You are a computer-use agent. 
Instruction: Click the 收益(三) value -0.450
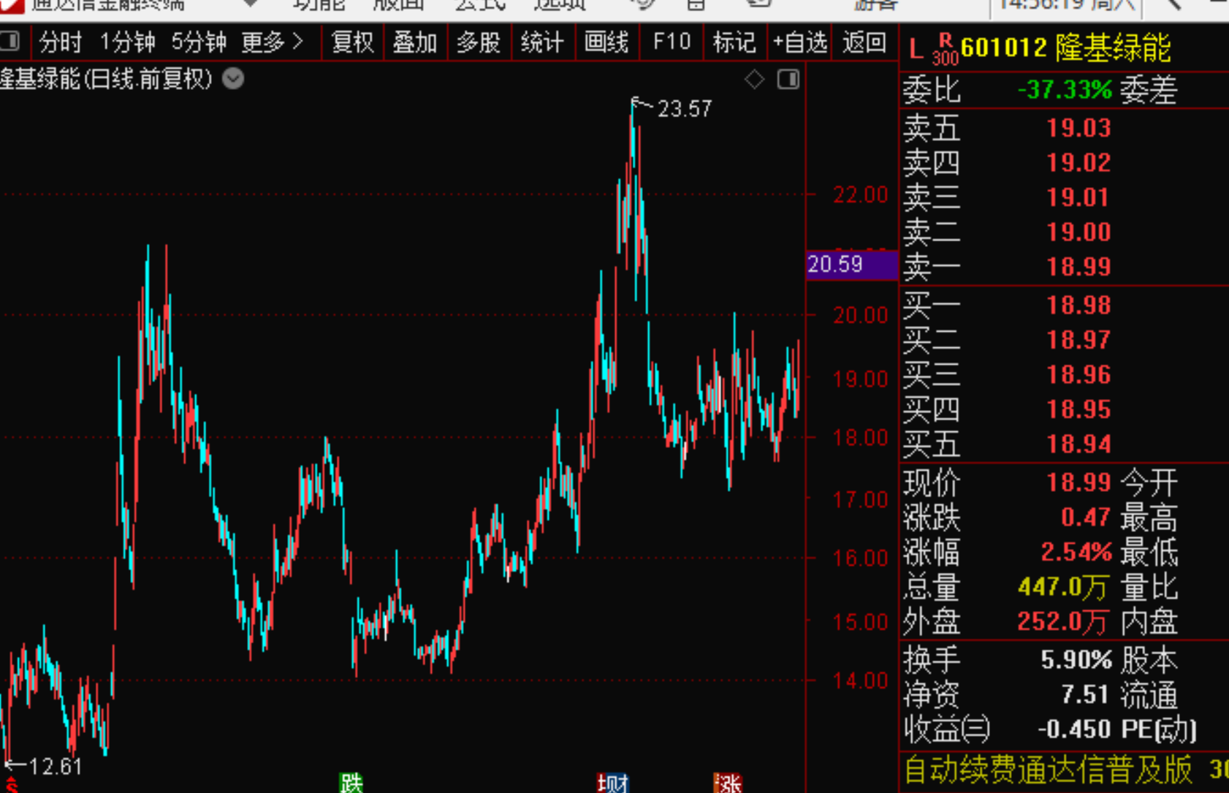[x=1074, y=729]
